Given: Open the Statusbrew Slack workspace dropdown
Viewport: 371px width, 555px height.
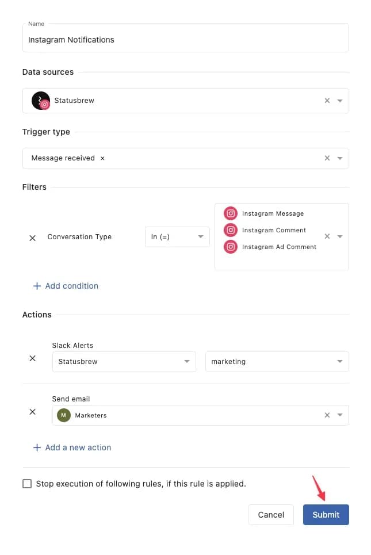Looking at the screenshot, I should click(124, 361).
